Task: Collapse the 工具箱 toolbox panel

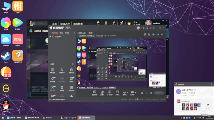Action: click(x=73, y=64)
